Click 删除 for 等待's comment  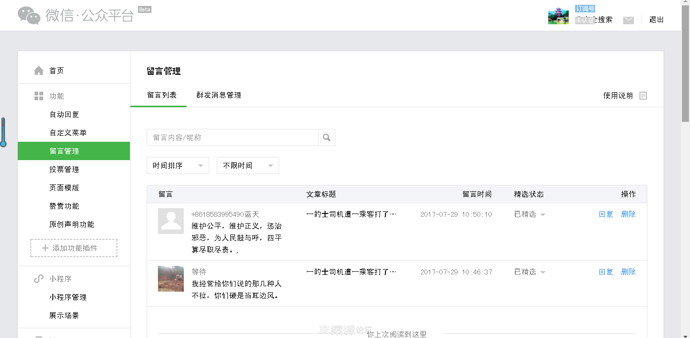pyautogui.click(x=628, y=272)
